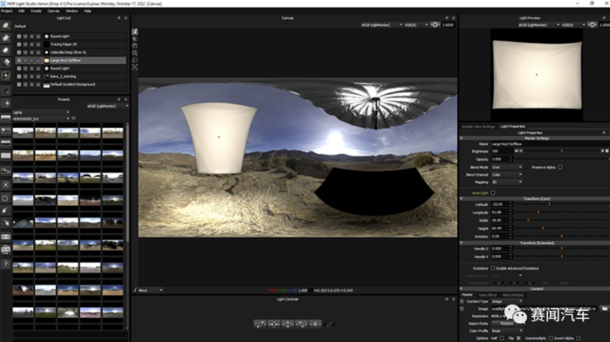Click the browse folder icon beside Image path
The image size is (610, 342).
click(604, 309)
